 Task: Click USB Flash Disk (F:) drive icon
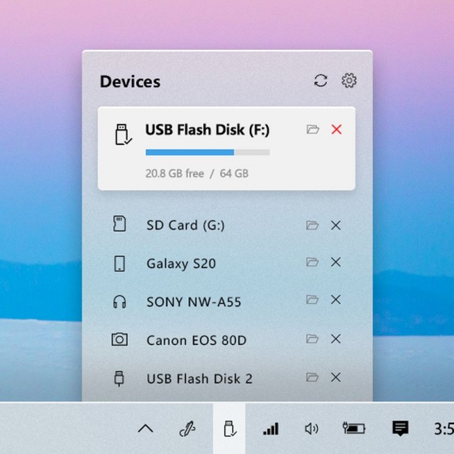[x=123, y=134]
